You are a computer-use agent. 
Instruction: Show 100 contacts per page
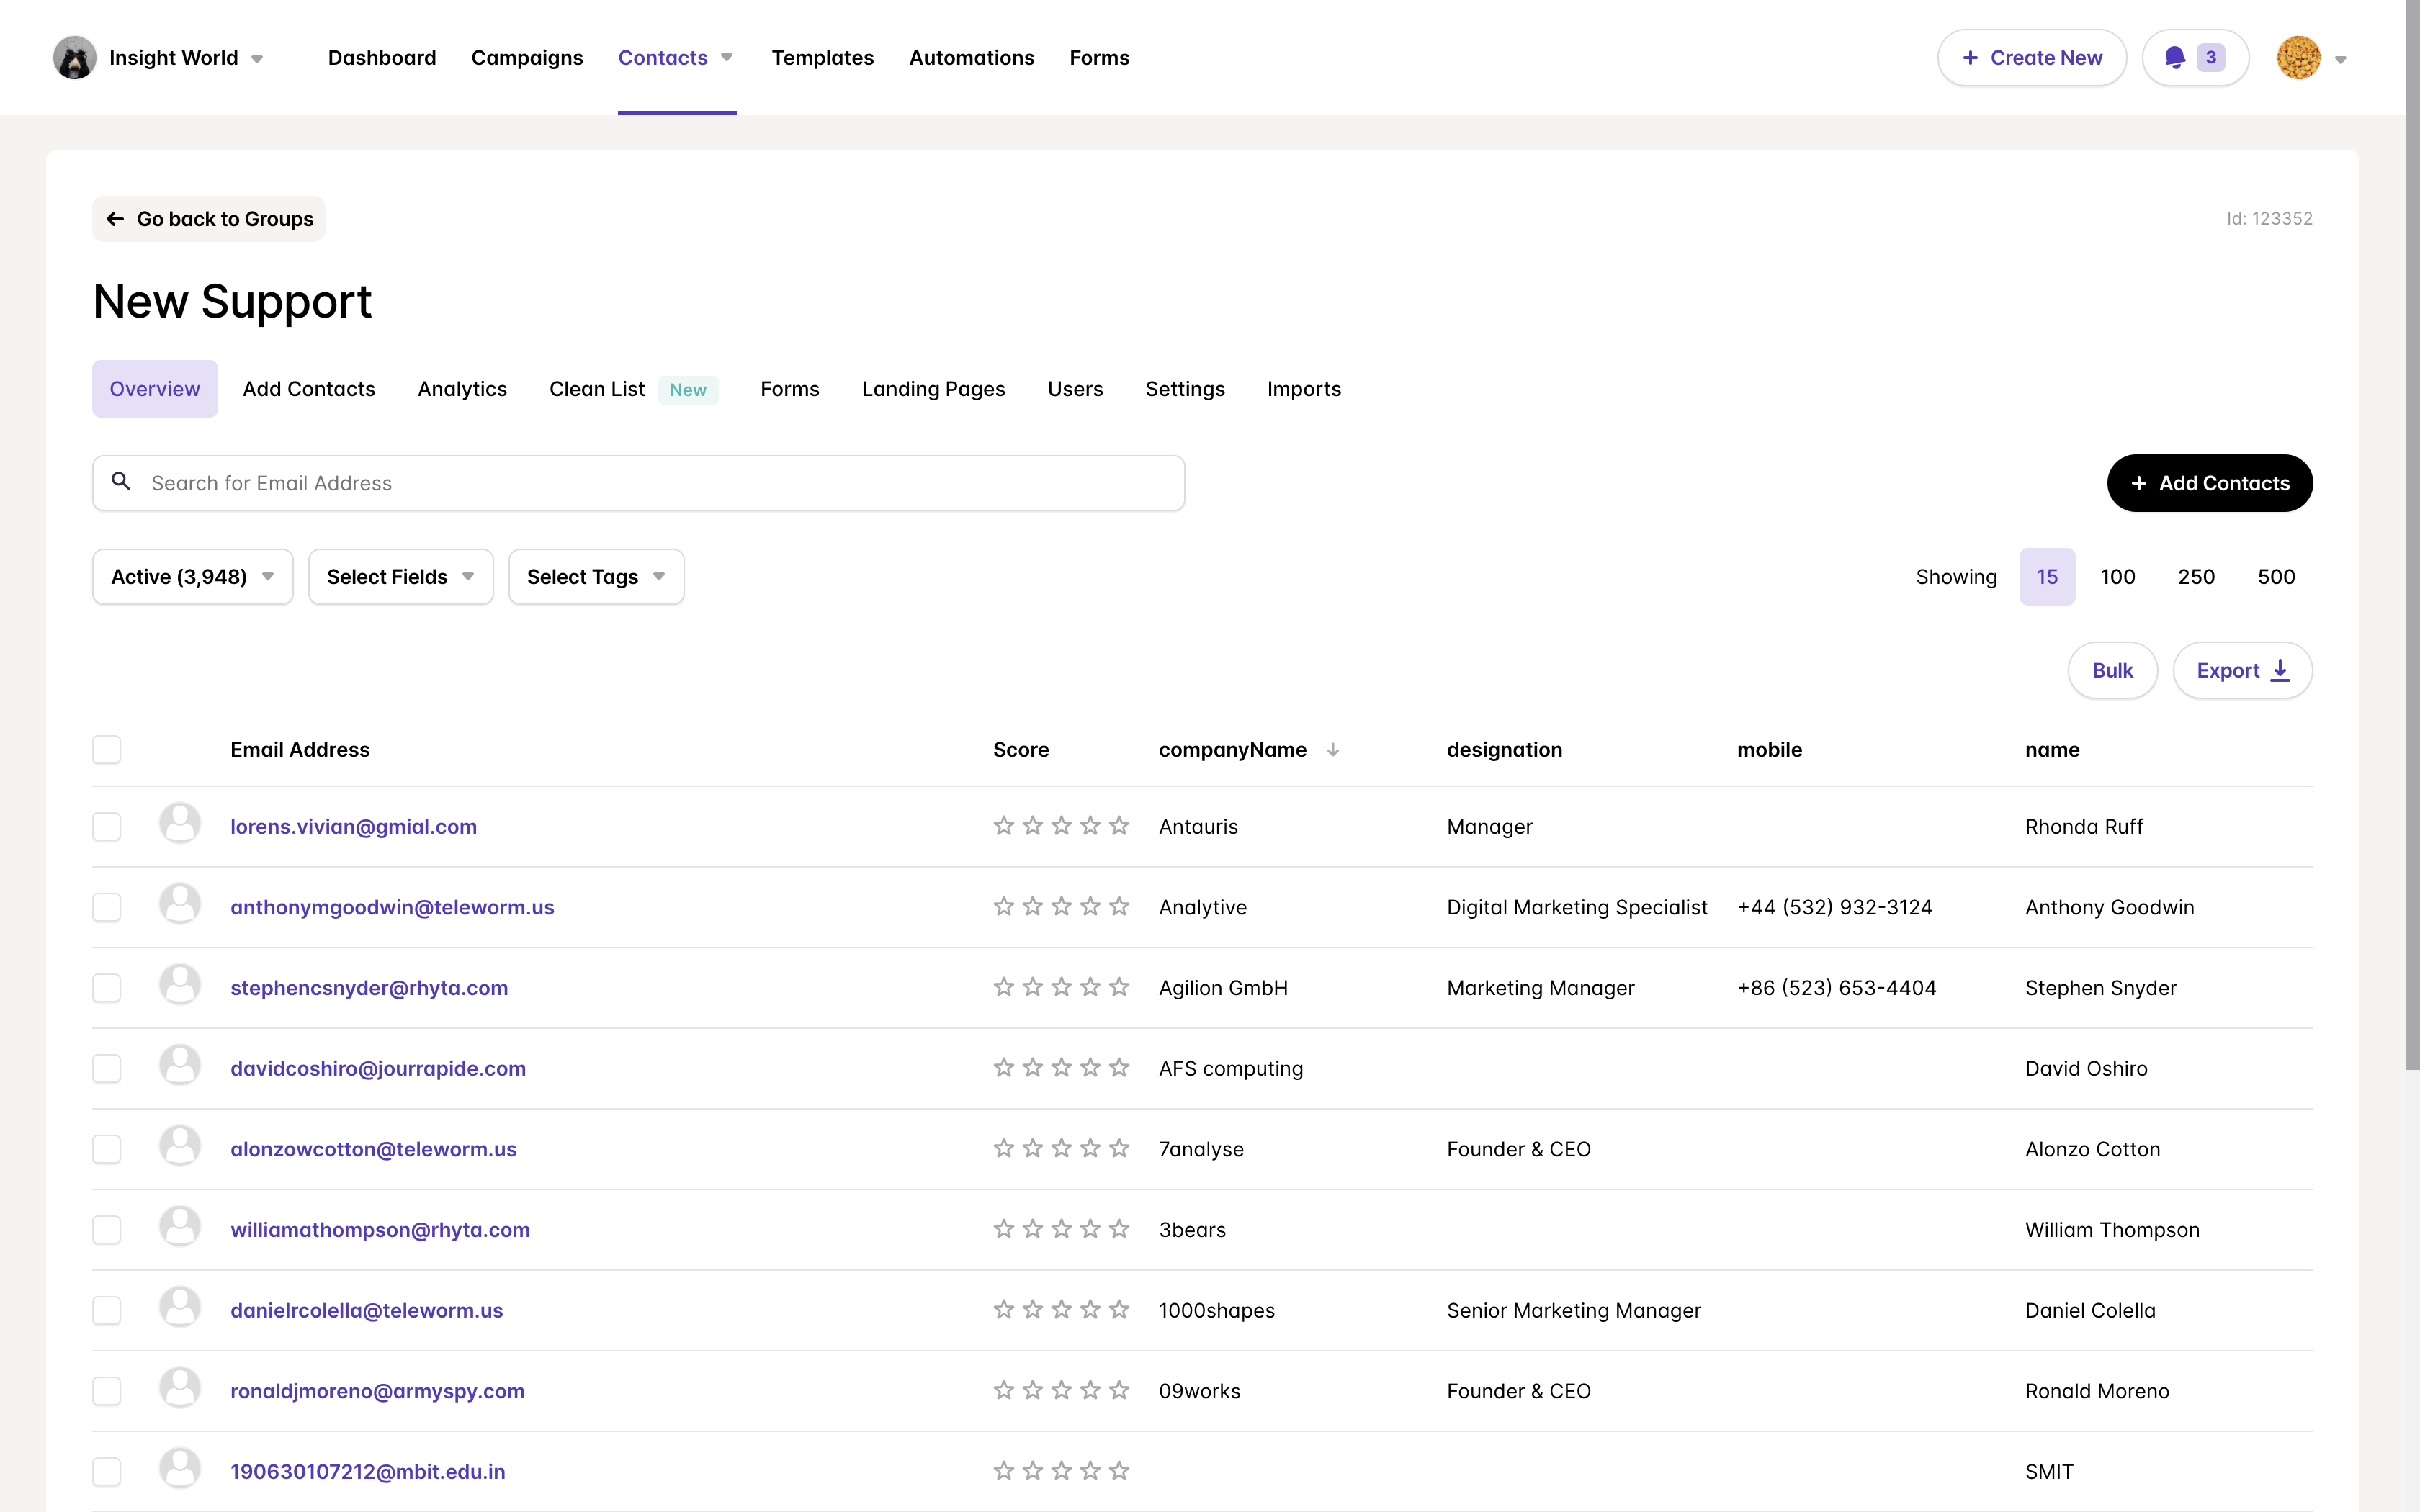(2117, 577)
